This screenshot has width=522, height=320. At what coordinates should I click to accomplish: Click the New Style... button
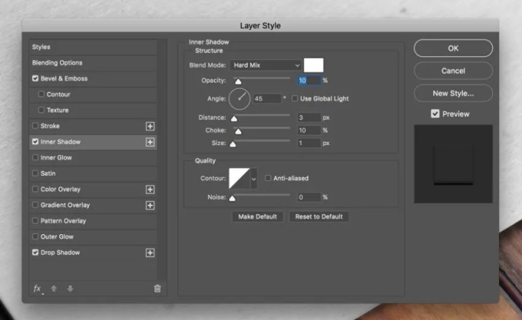453,93
